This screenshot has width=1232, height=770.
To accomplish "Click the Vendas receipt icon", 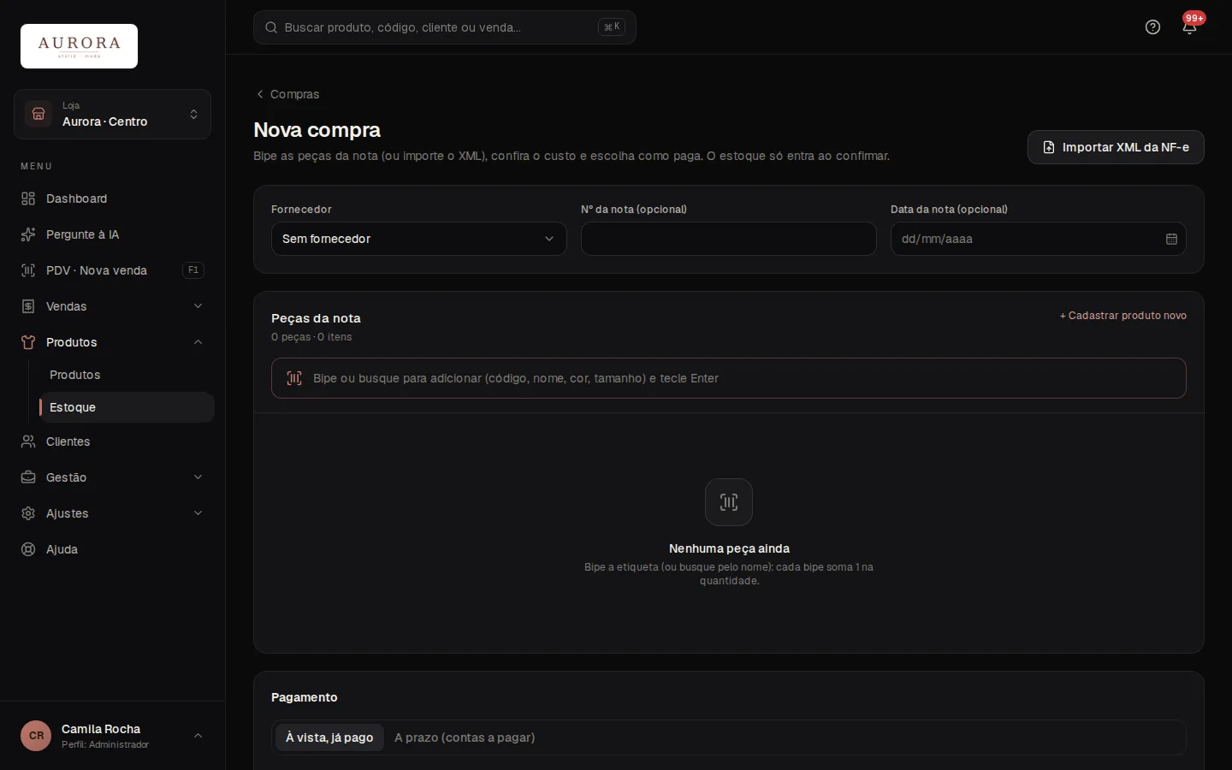I will point(28,306).
